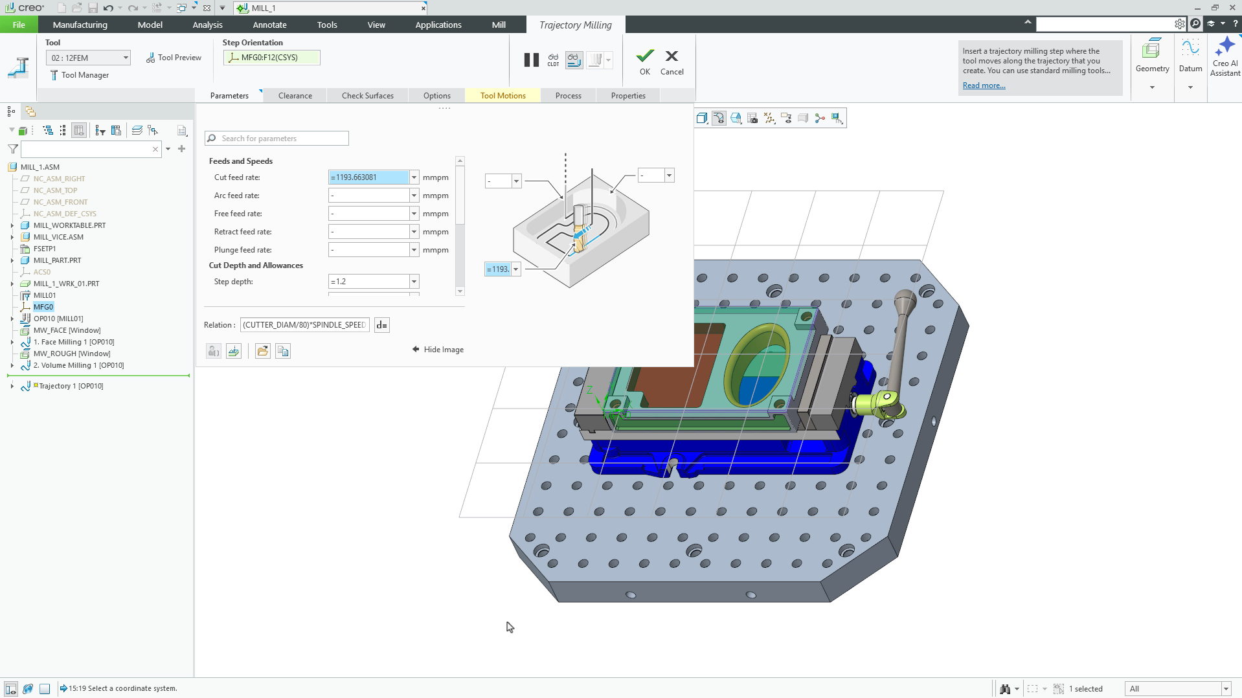1242x698 pixels.
Task: Click the open parameters file folder icon
Action: point(262,351)
